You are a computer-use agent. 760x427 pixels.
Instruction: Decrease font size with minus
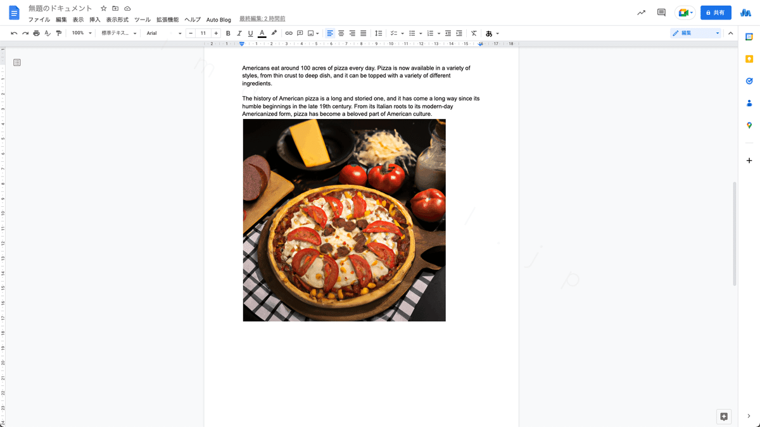coord(191,33)
